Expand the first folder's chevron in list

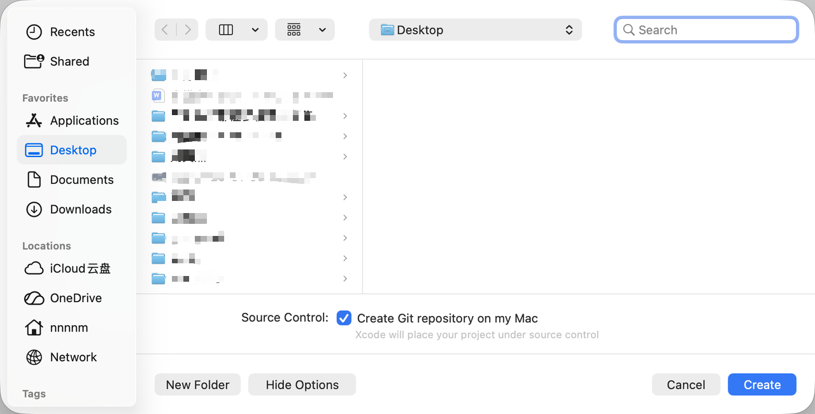point(345,75)
